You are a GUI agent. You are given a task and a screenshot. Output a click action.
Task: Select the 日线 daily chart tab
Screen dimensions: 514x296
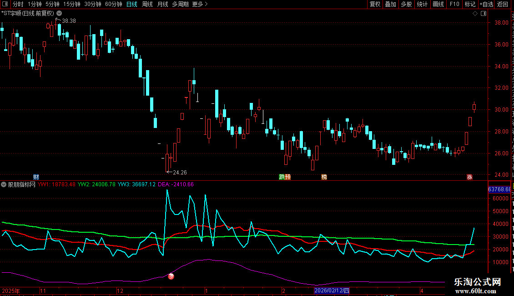coord(132,4)
